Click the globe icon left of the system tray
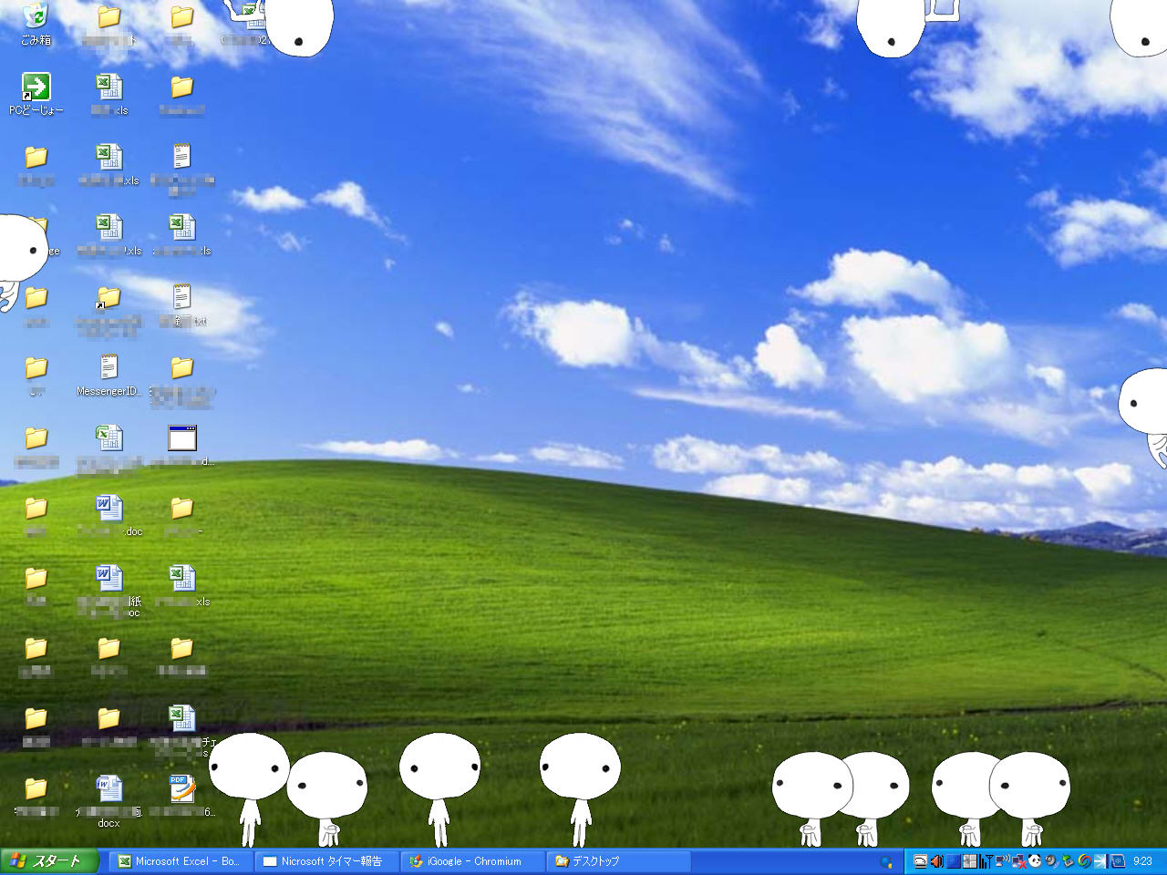This screenshot has height=875, width=1167. (886, 862)
